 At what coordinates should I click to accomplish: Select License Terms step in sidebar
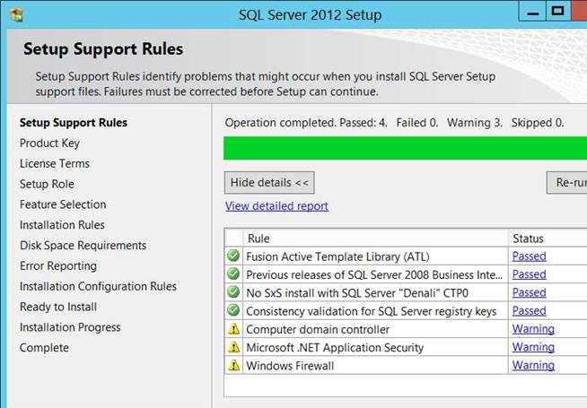tap(54, 163)
